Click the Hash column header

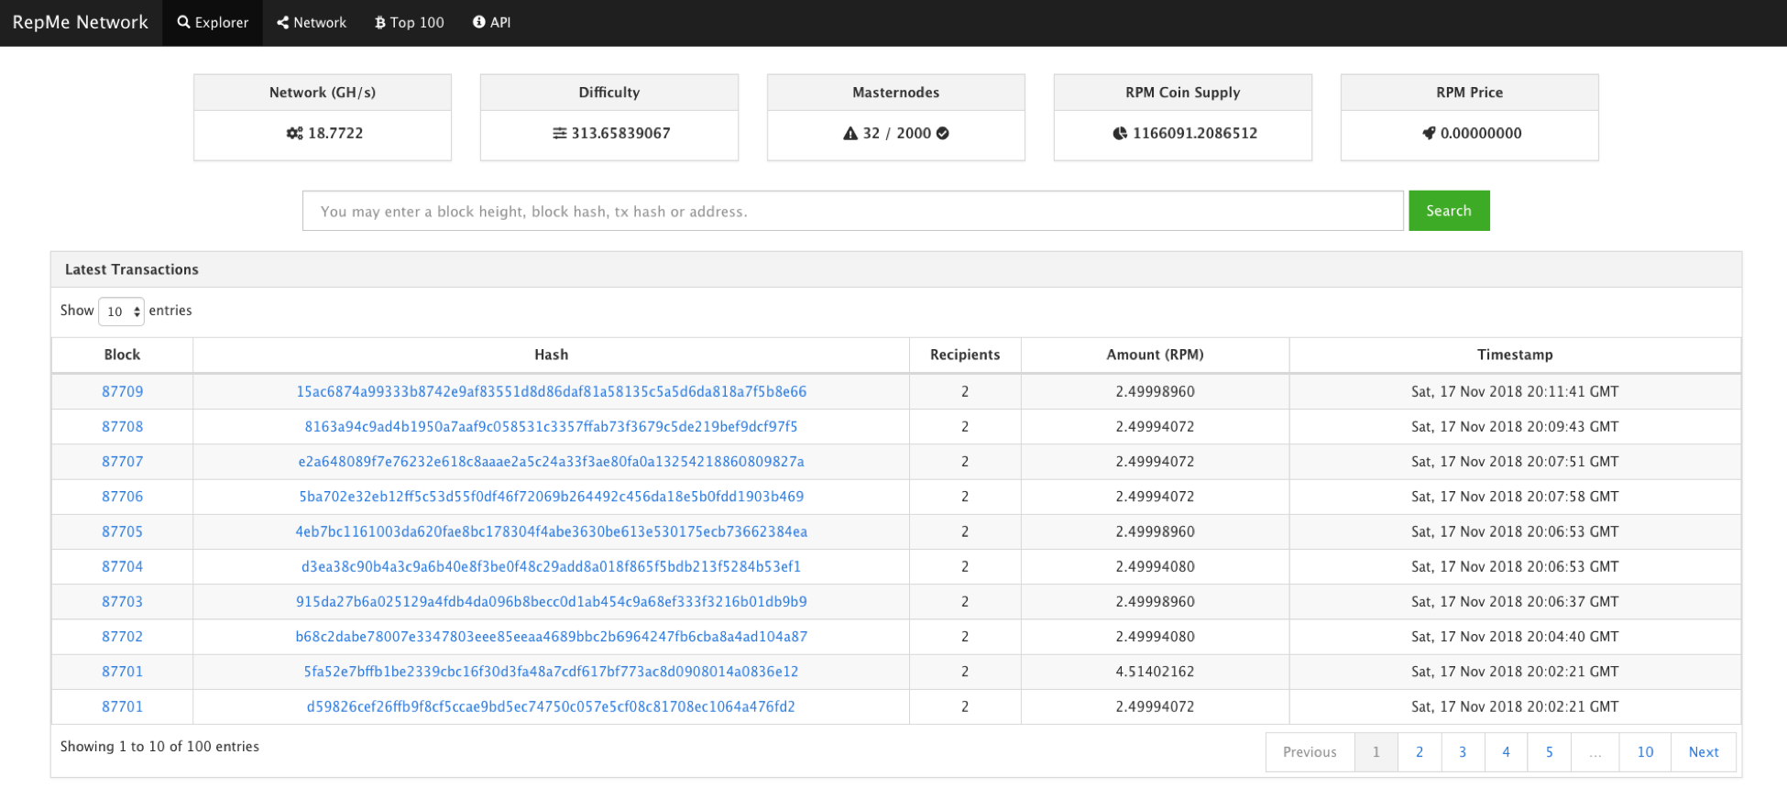551,355
